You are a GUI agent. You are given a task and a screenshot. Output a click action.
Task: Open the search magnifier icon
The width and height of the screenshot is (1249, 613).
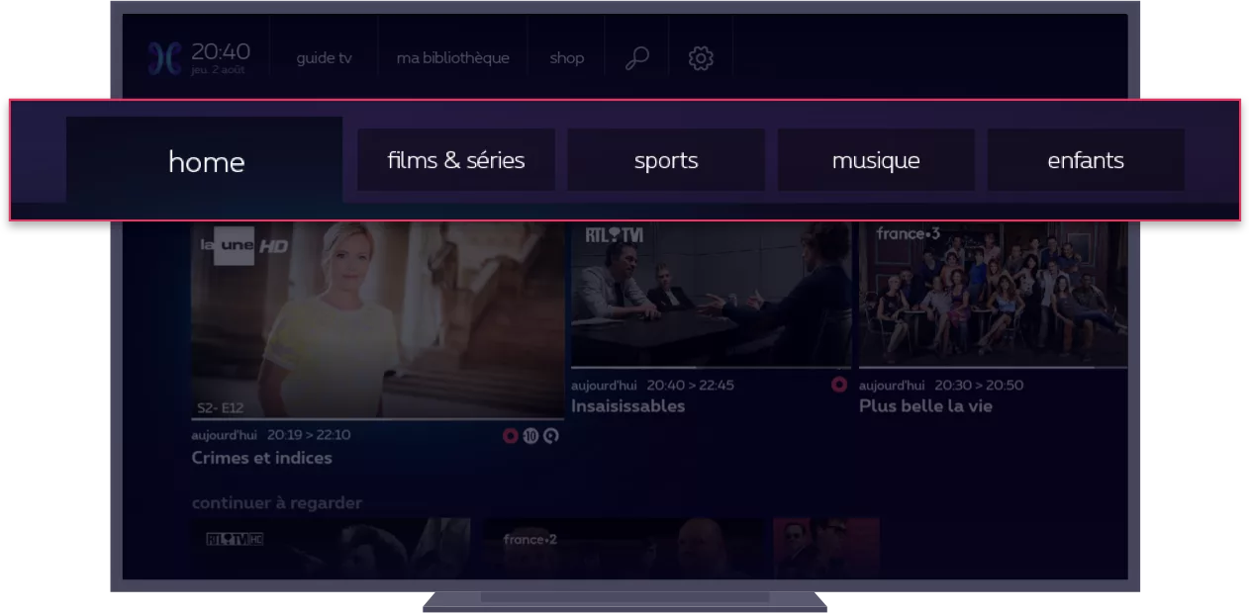(637, 58)
